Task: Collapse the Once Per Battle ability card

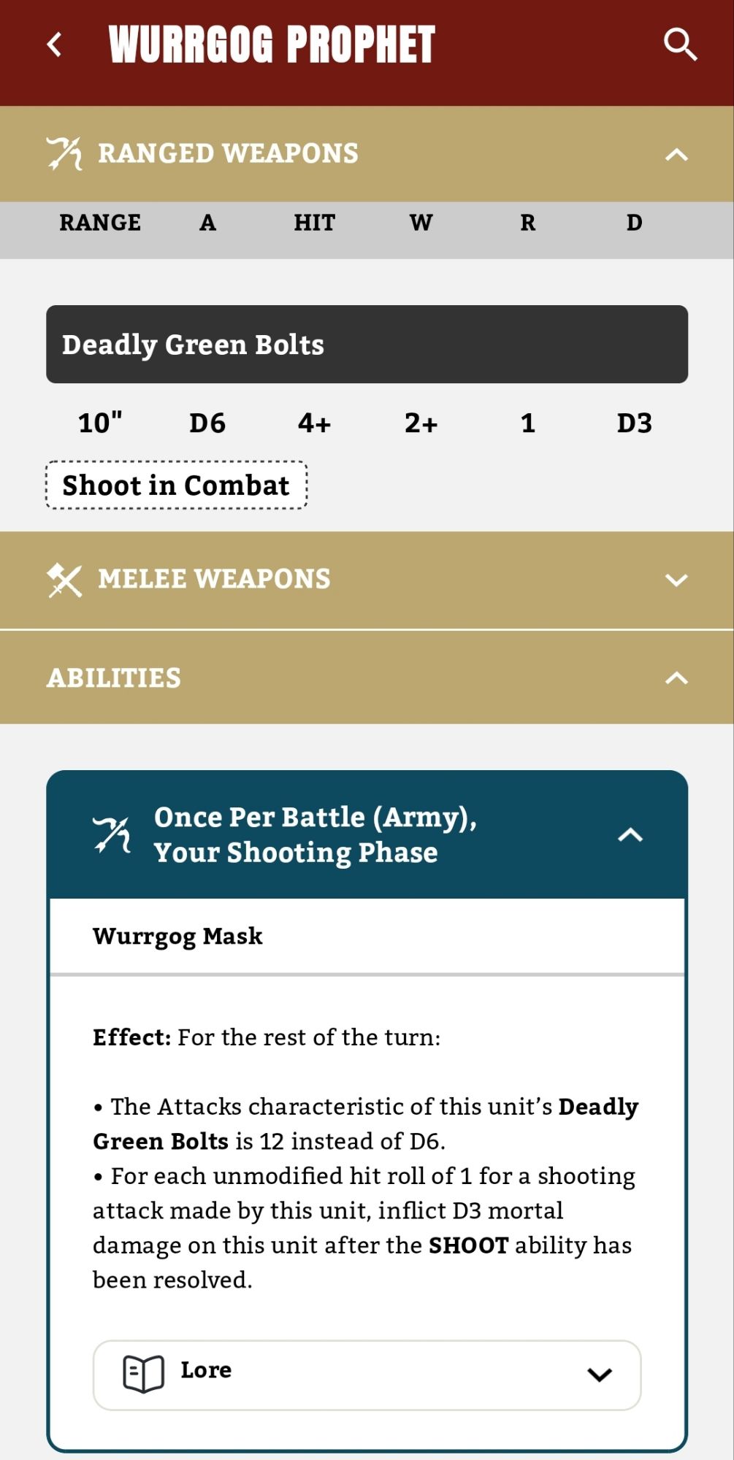Action: (x=630, y=835)
